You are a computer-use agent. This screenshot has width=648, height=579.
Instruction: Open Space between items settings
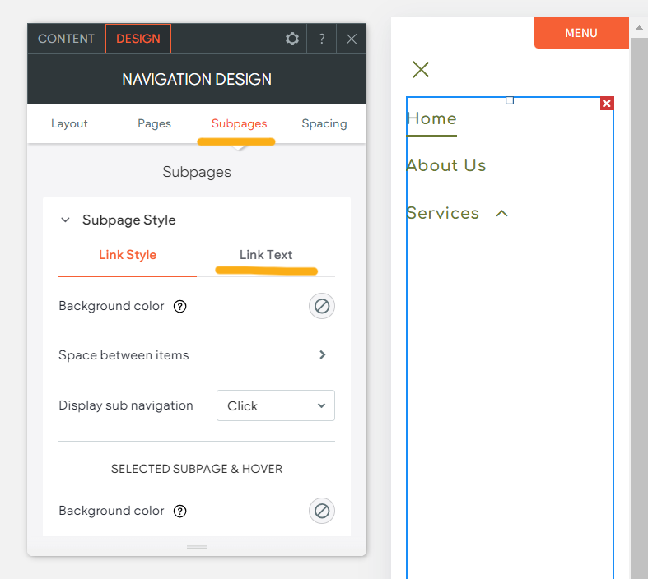322,355
